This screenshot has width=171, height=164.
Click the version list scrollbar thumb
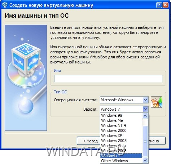(145, 141)
